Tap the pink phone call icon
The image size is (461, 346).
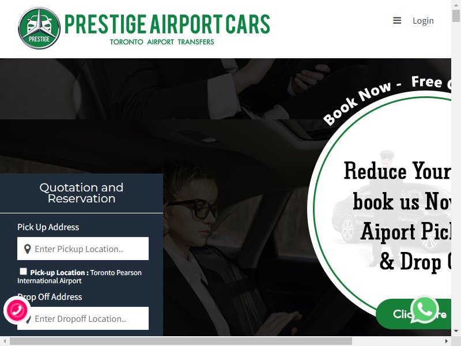pyautogui.click(x=17, y=310)
